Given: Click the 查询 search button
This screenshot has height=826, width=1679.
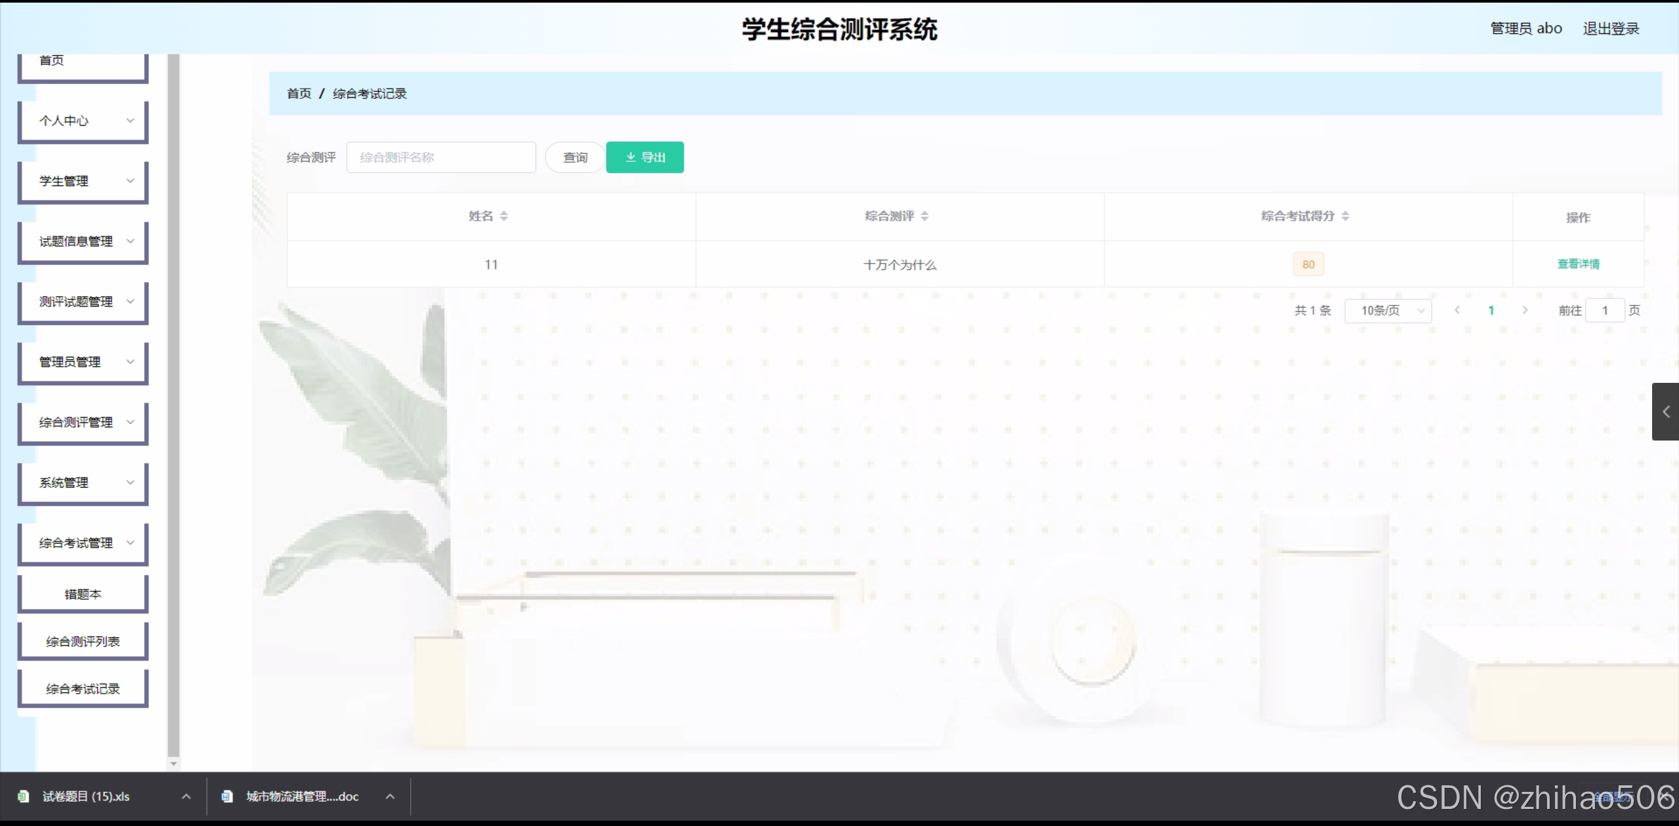Looking at the screenshot, I should tap(575, 157).
